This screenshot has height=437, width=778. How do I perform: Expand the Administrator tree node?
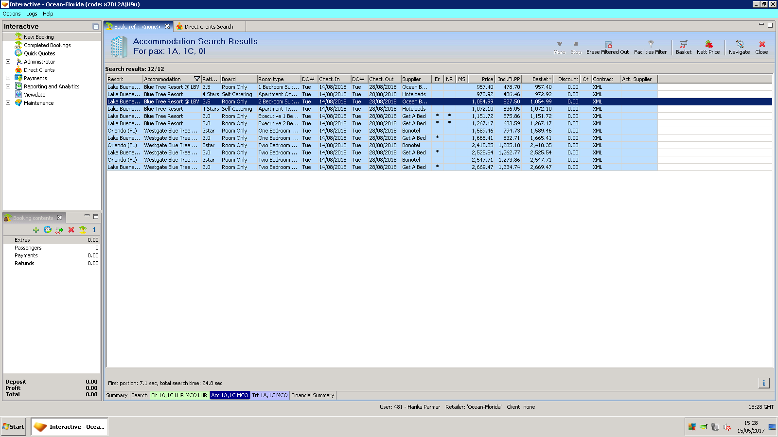coord(8,62)
